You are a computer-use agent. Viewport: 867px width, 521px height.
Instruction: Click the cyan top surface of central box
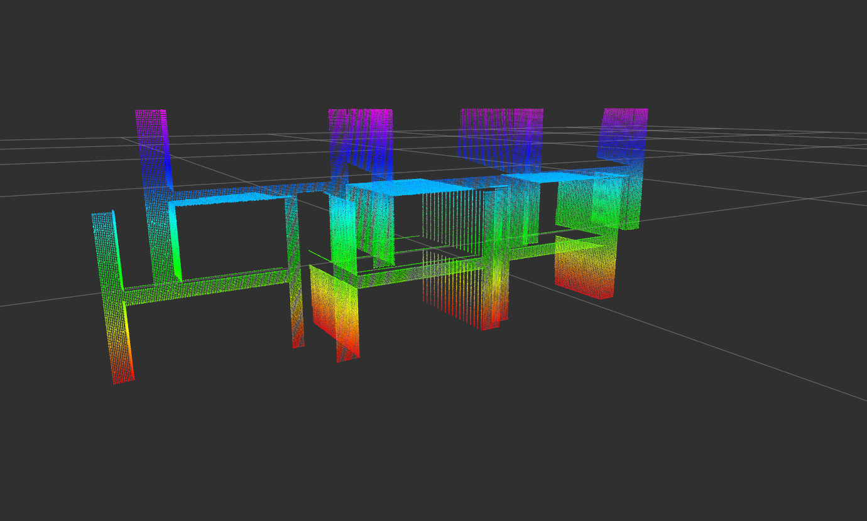pyautogui.click(x=412, y=186)
